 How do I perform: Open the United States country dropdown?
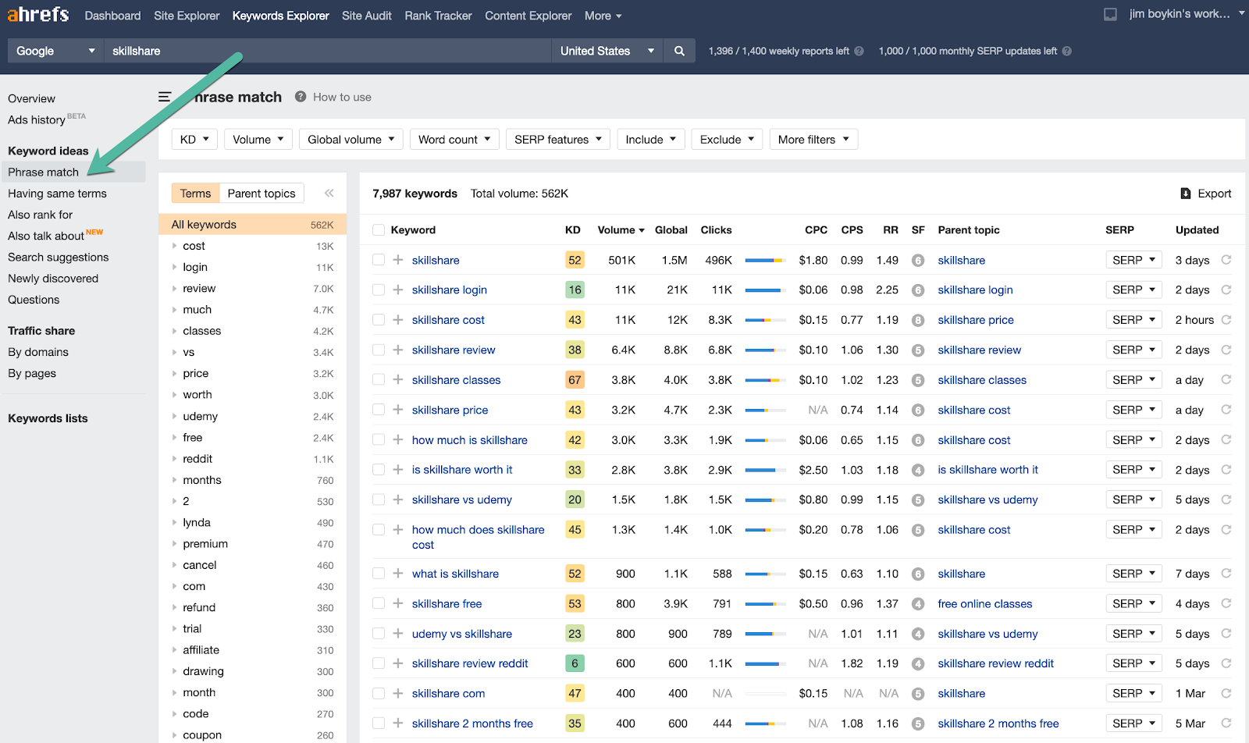[607, 51]
